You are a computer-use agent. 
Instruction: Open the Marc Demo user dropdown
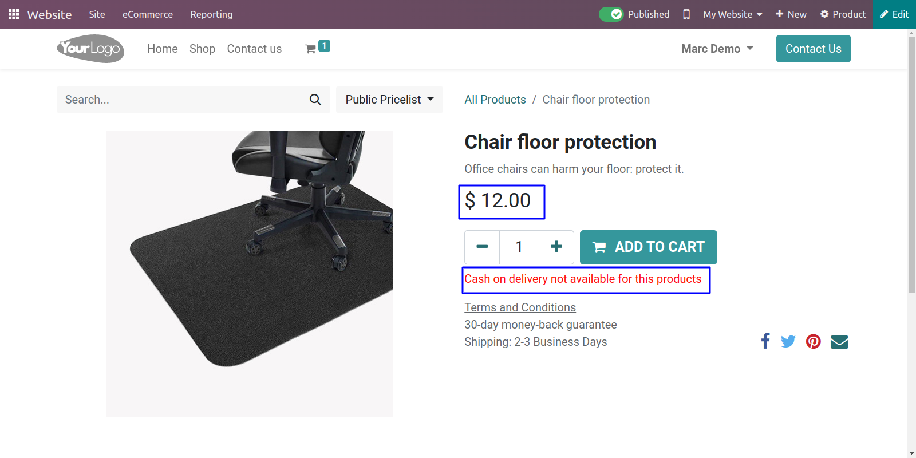click(x=717, y=49)
